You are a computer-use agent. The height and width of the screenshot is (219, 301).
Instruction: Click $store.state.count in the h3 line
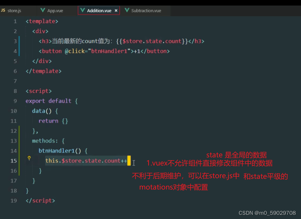click(152, 41)
